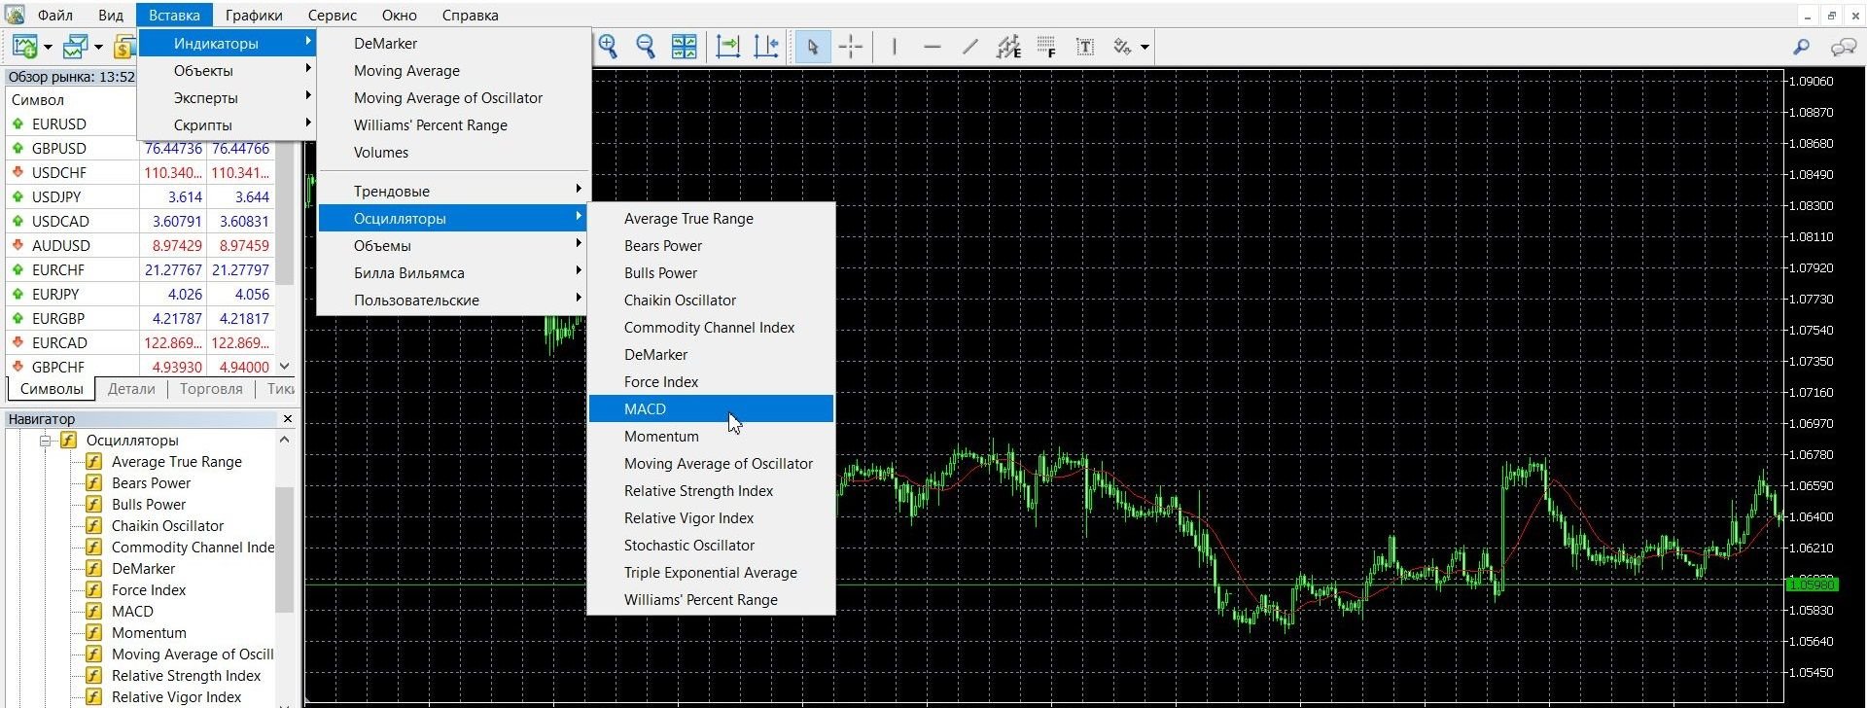
Task: Select the crosshair tool
Action: tap(851, 47)
